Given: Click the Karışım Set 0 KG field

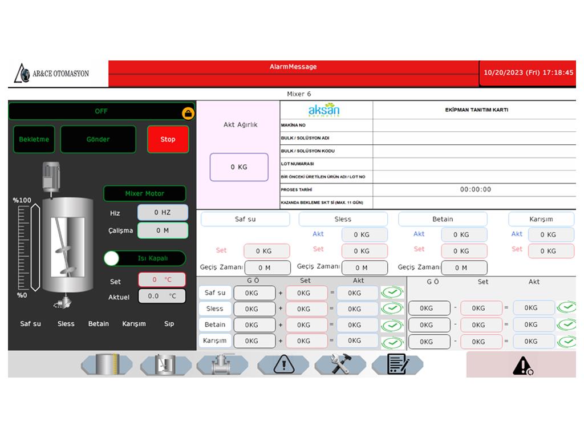Looking at the screenshot, I should 551,251.
